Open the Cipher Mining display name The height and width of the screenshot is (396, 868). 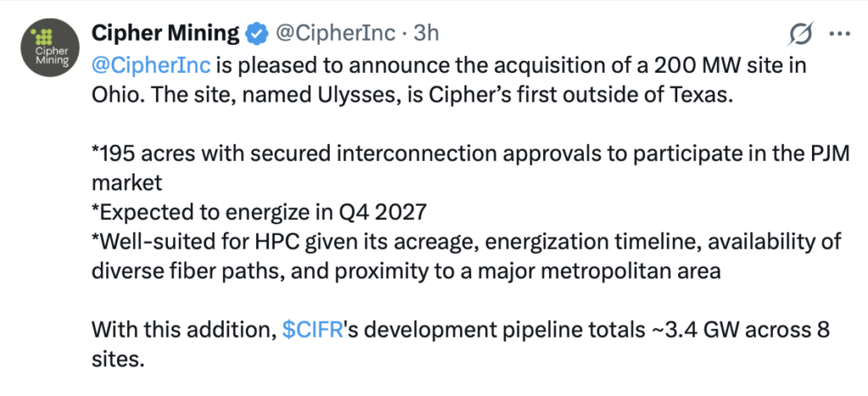coord(164,34)
